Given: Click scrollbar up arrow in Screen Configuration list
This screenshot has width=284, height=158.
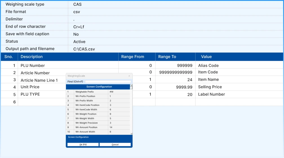Looking at the screenshot, I should pos(131,85).
